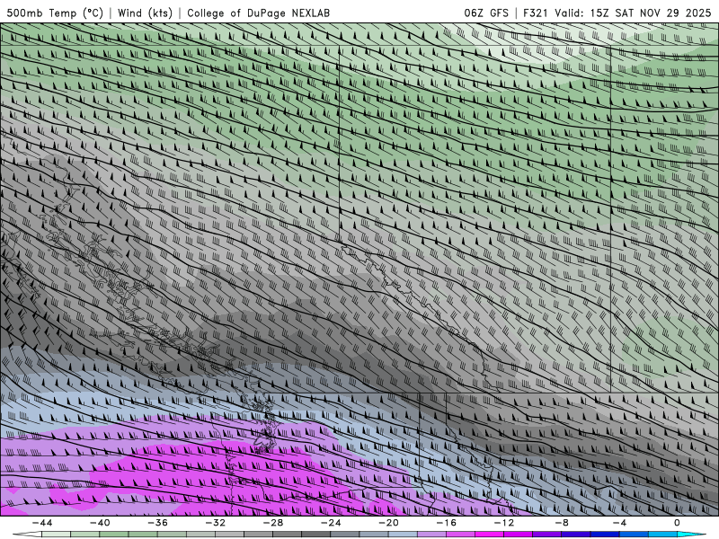719x539 pixels.
Task: Click the -44 color scale label
Action: pyautogui.click(x=41, y=523)
